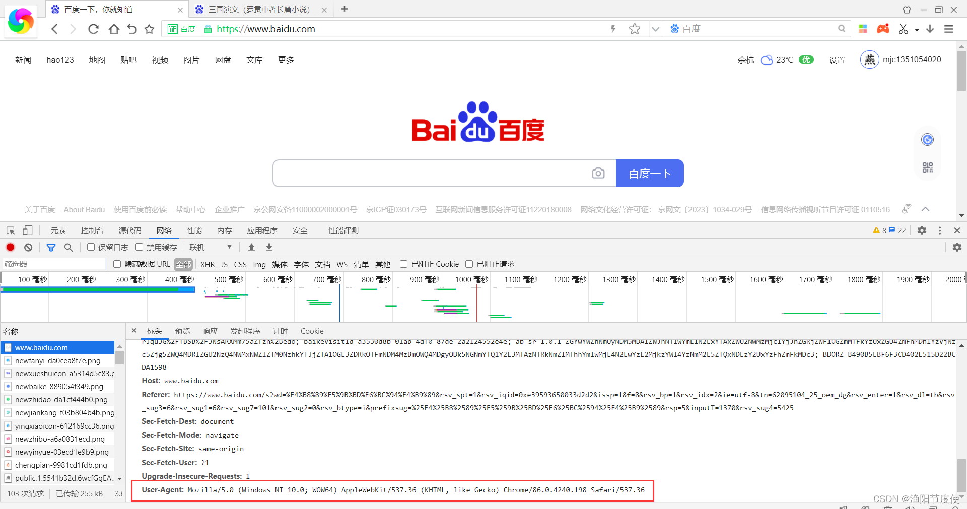Collapse the footer with the up chevron
The image size is (967, 509).
(925, 209)
